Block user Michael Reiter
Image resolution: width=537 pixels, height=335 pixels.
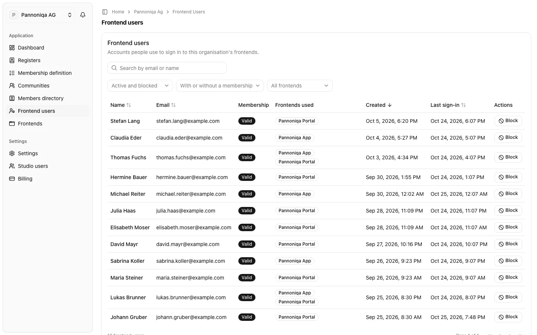coord(508,194)
